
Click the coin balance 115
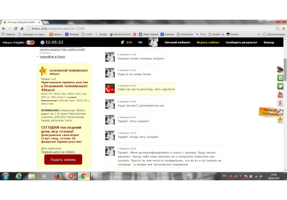pos(127,42)
